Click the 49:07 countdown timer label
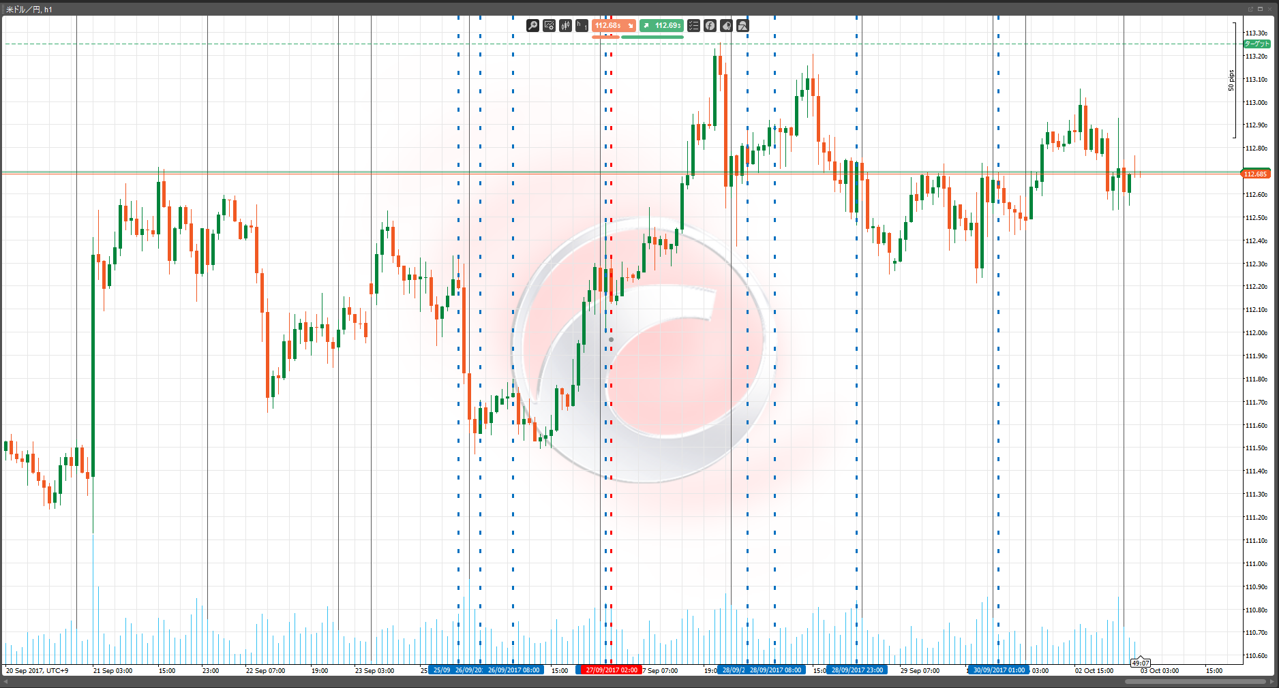Screen dimensions: 1279x688 coord(1141,663)
